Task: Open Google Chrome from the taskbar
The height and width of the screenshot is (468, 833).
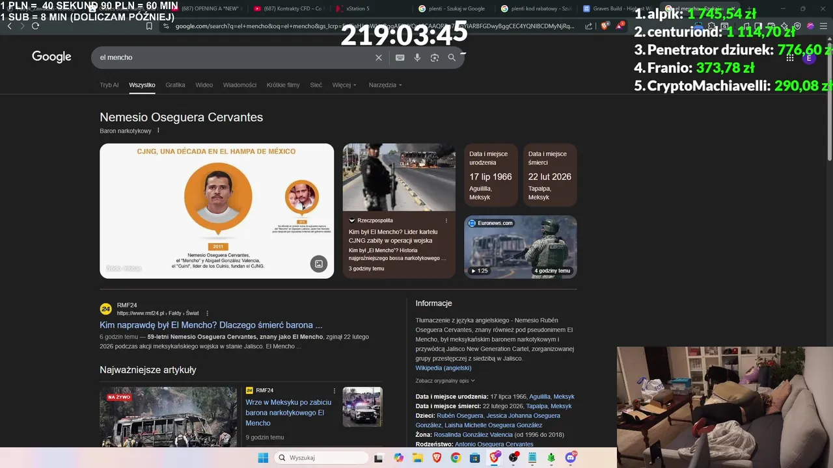Action: (x=456, y=458)
